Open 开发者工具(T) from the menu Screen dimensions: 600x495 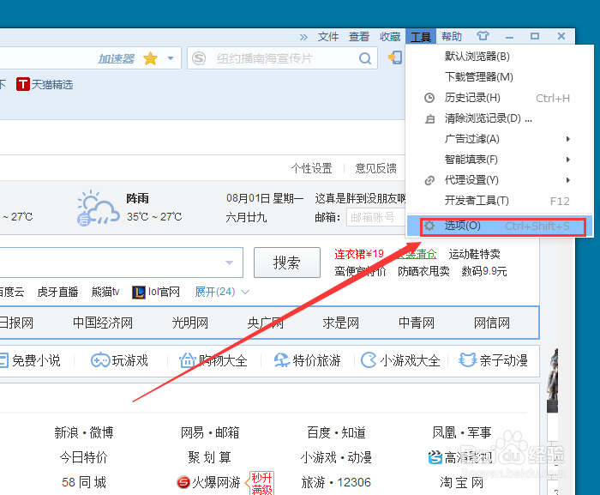coord(499,201)
